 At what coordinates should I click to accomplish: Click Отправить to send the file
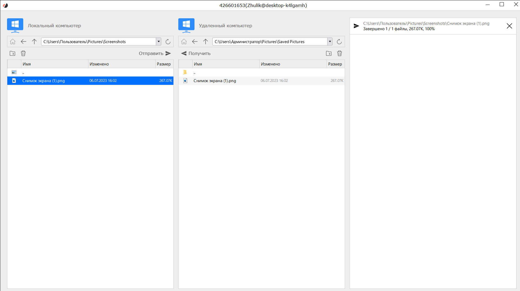pos(155,53)
